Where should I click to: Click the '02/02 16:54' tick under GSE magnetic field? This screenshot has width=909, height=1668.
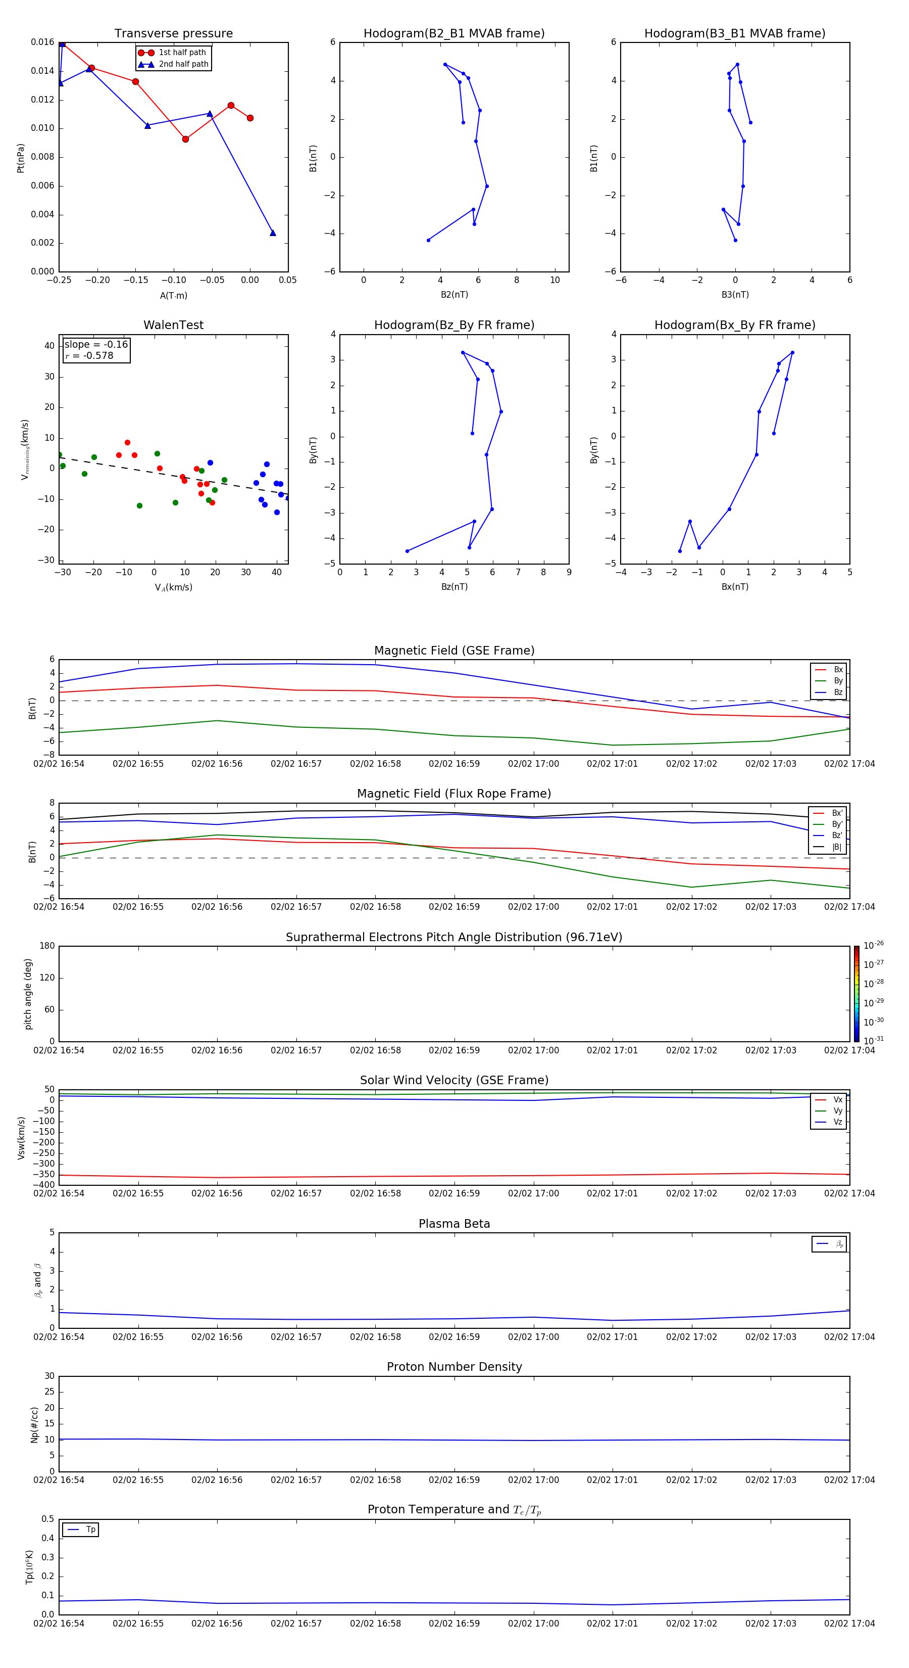(59, 764)
